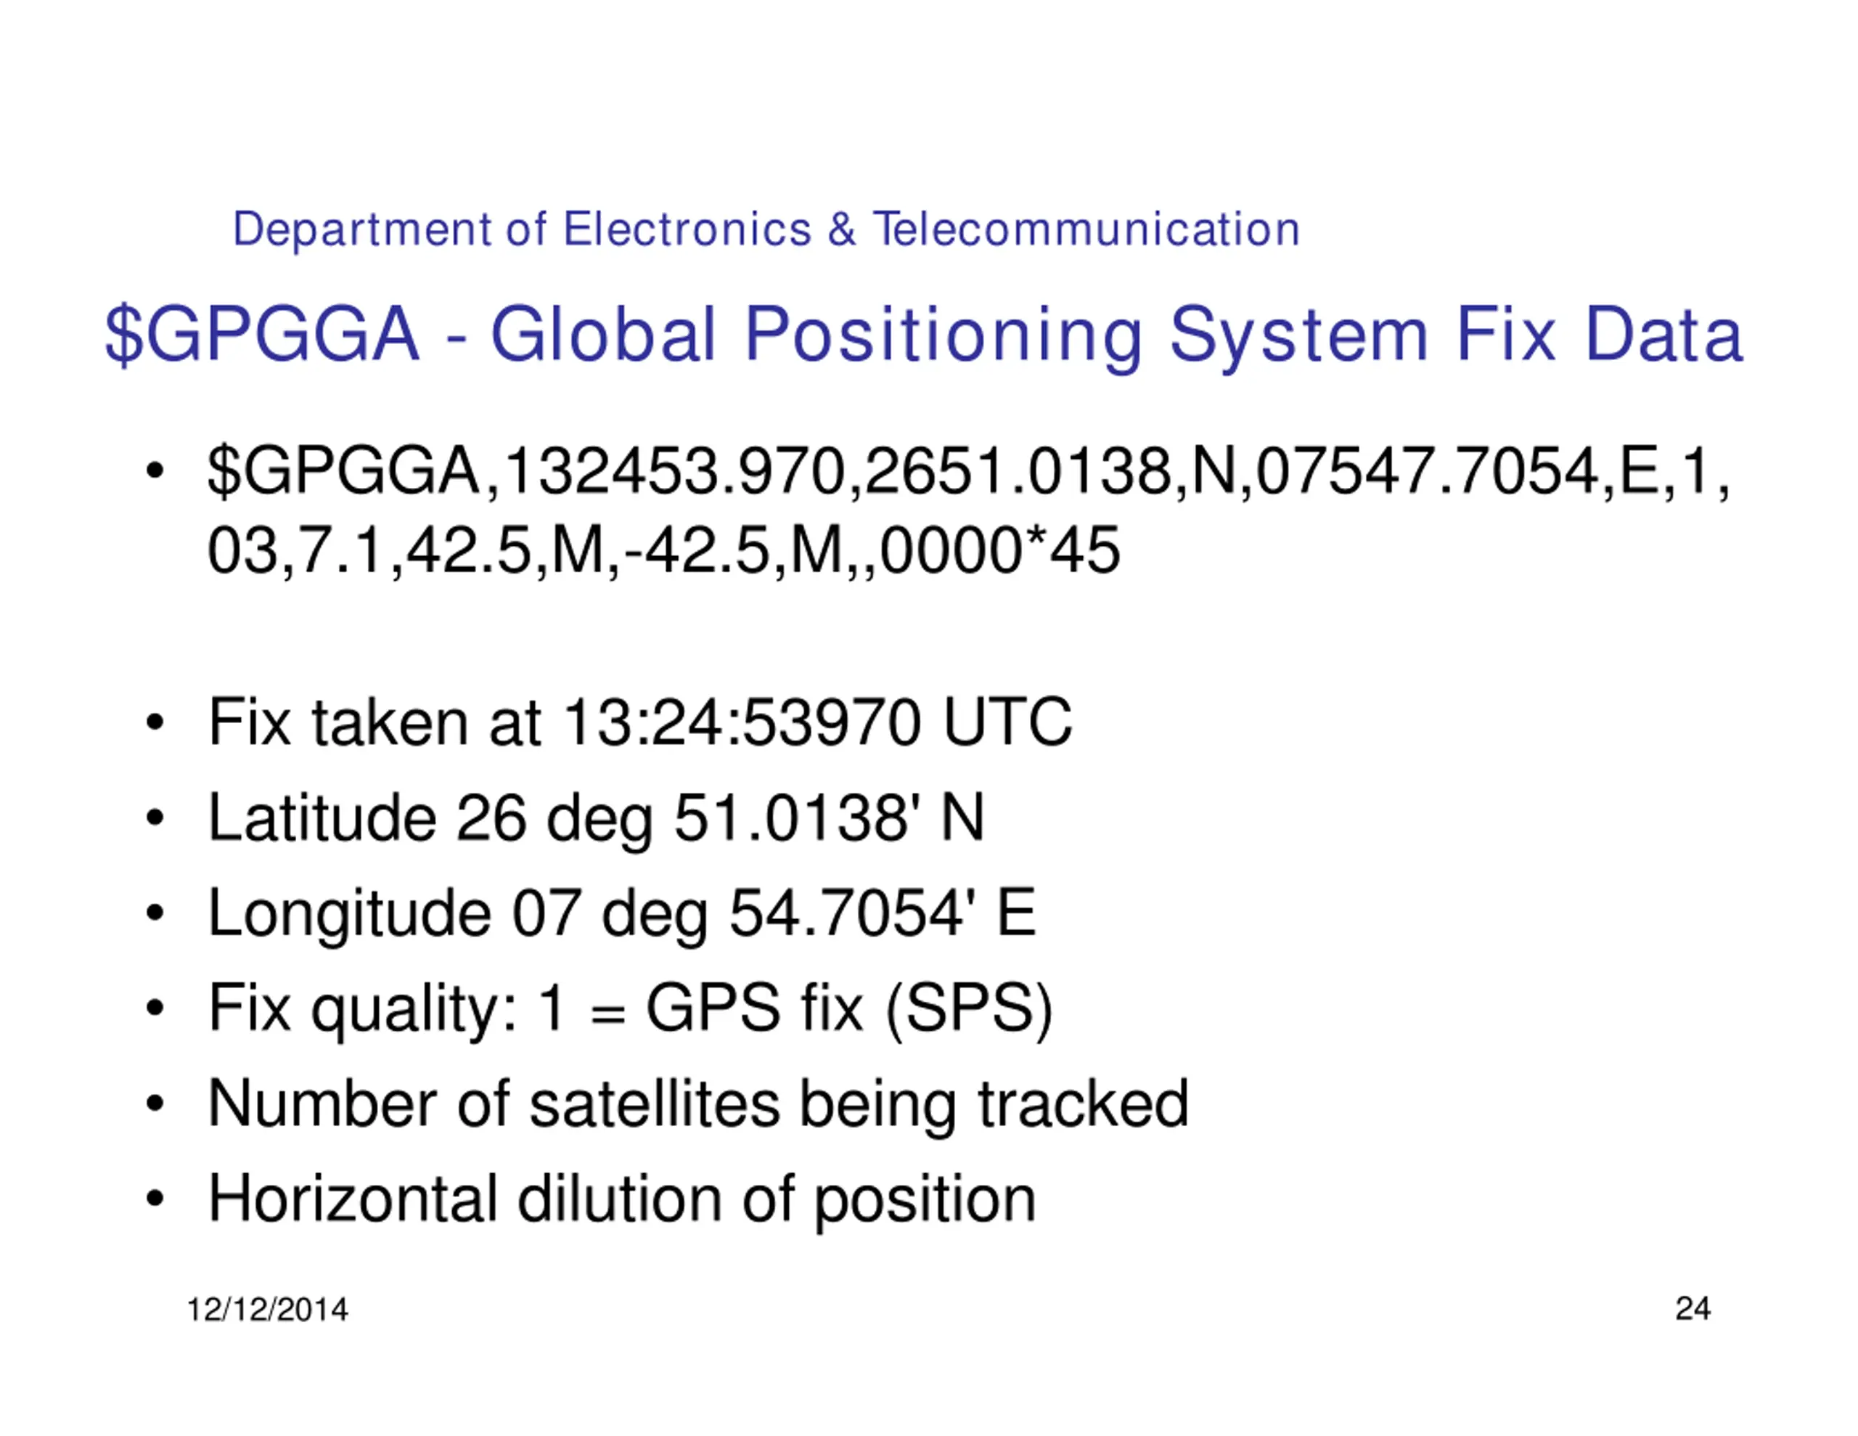The height and width of the screenshot is (1436, 1858).
Task: Click the $GPGGA sentence first line
Action: click(969, 473)
